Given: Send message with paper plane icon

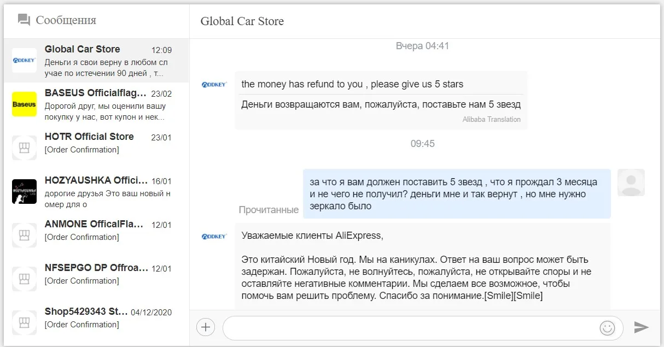Looking at the screenshot, I should [x=641, y=327].
